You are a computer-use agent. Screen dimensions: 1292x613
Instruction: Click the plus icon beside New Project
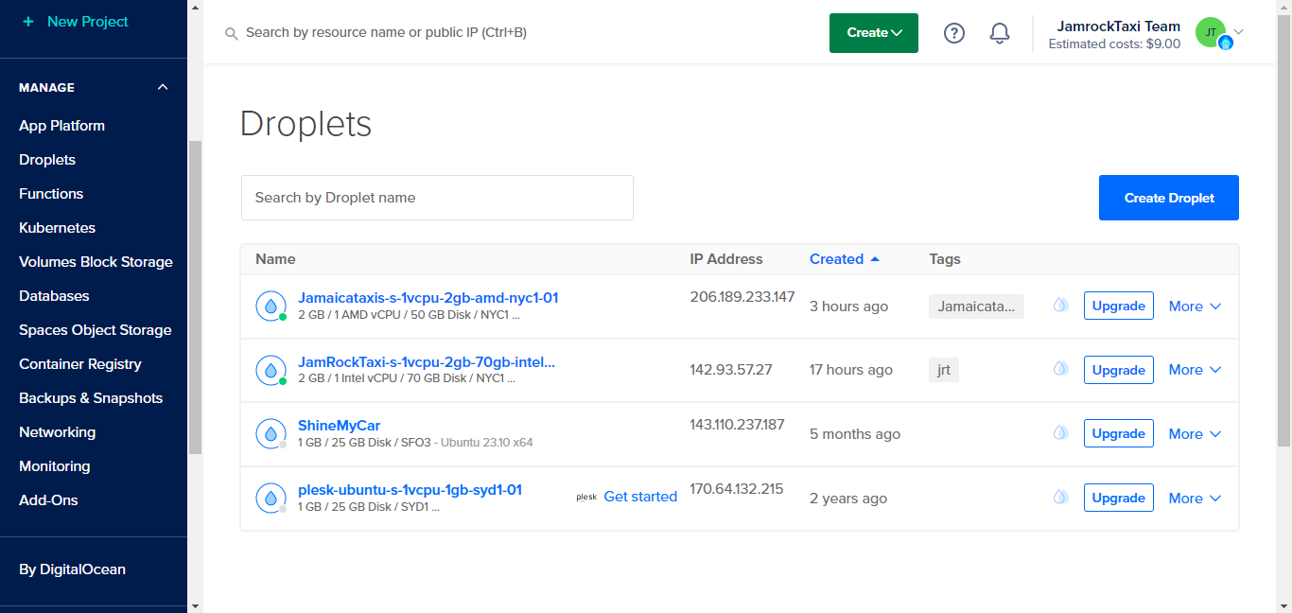[x=27, y=21]
